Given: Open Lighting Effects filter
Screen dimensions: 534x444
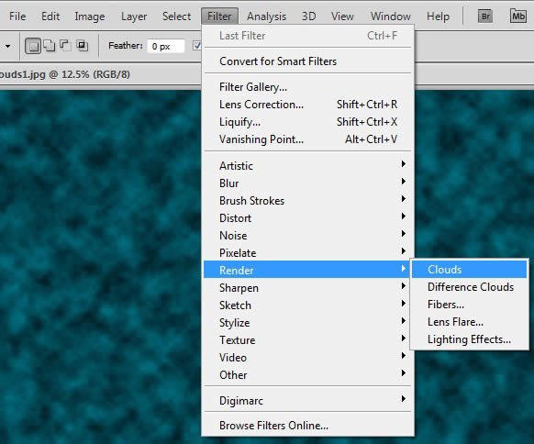Looking at the screenshot, I should 469,339.
